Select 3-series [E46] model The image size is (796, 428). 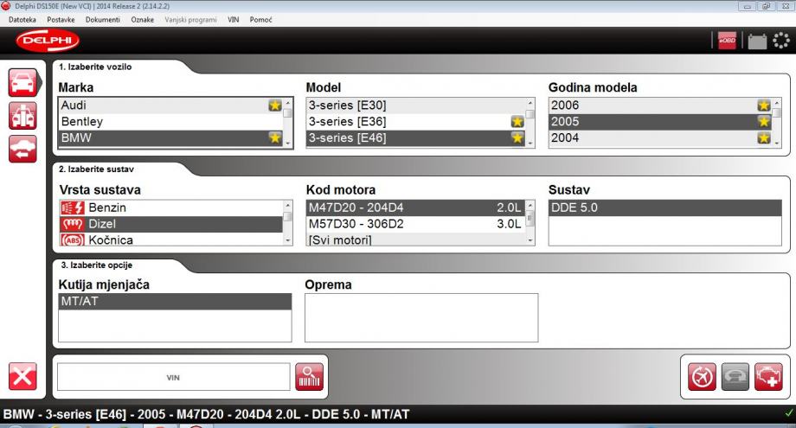pyautogui.click(x=416, y=138)
